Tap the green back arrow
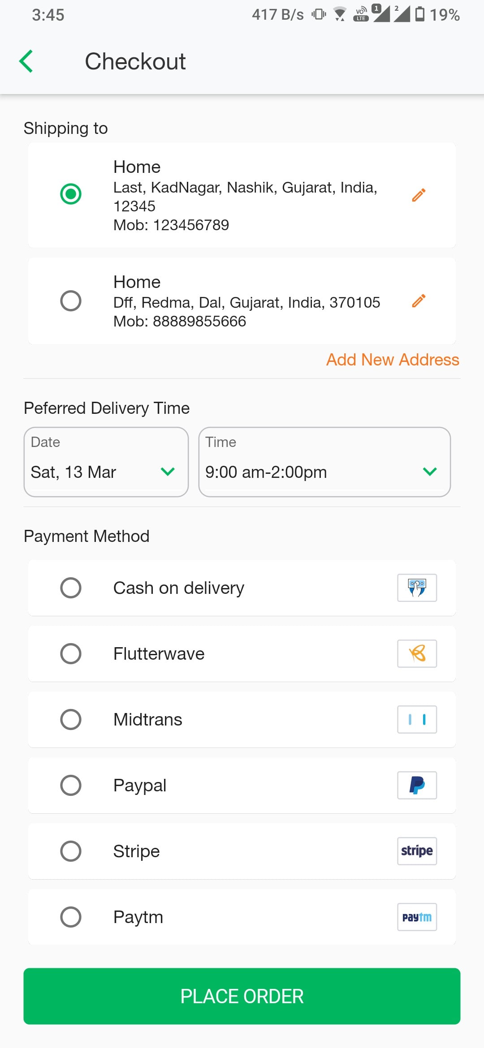This screenshot has height=1048, width=484. coord(26,61)
